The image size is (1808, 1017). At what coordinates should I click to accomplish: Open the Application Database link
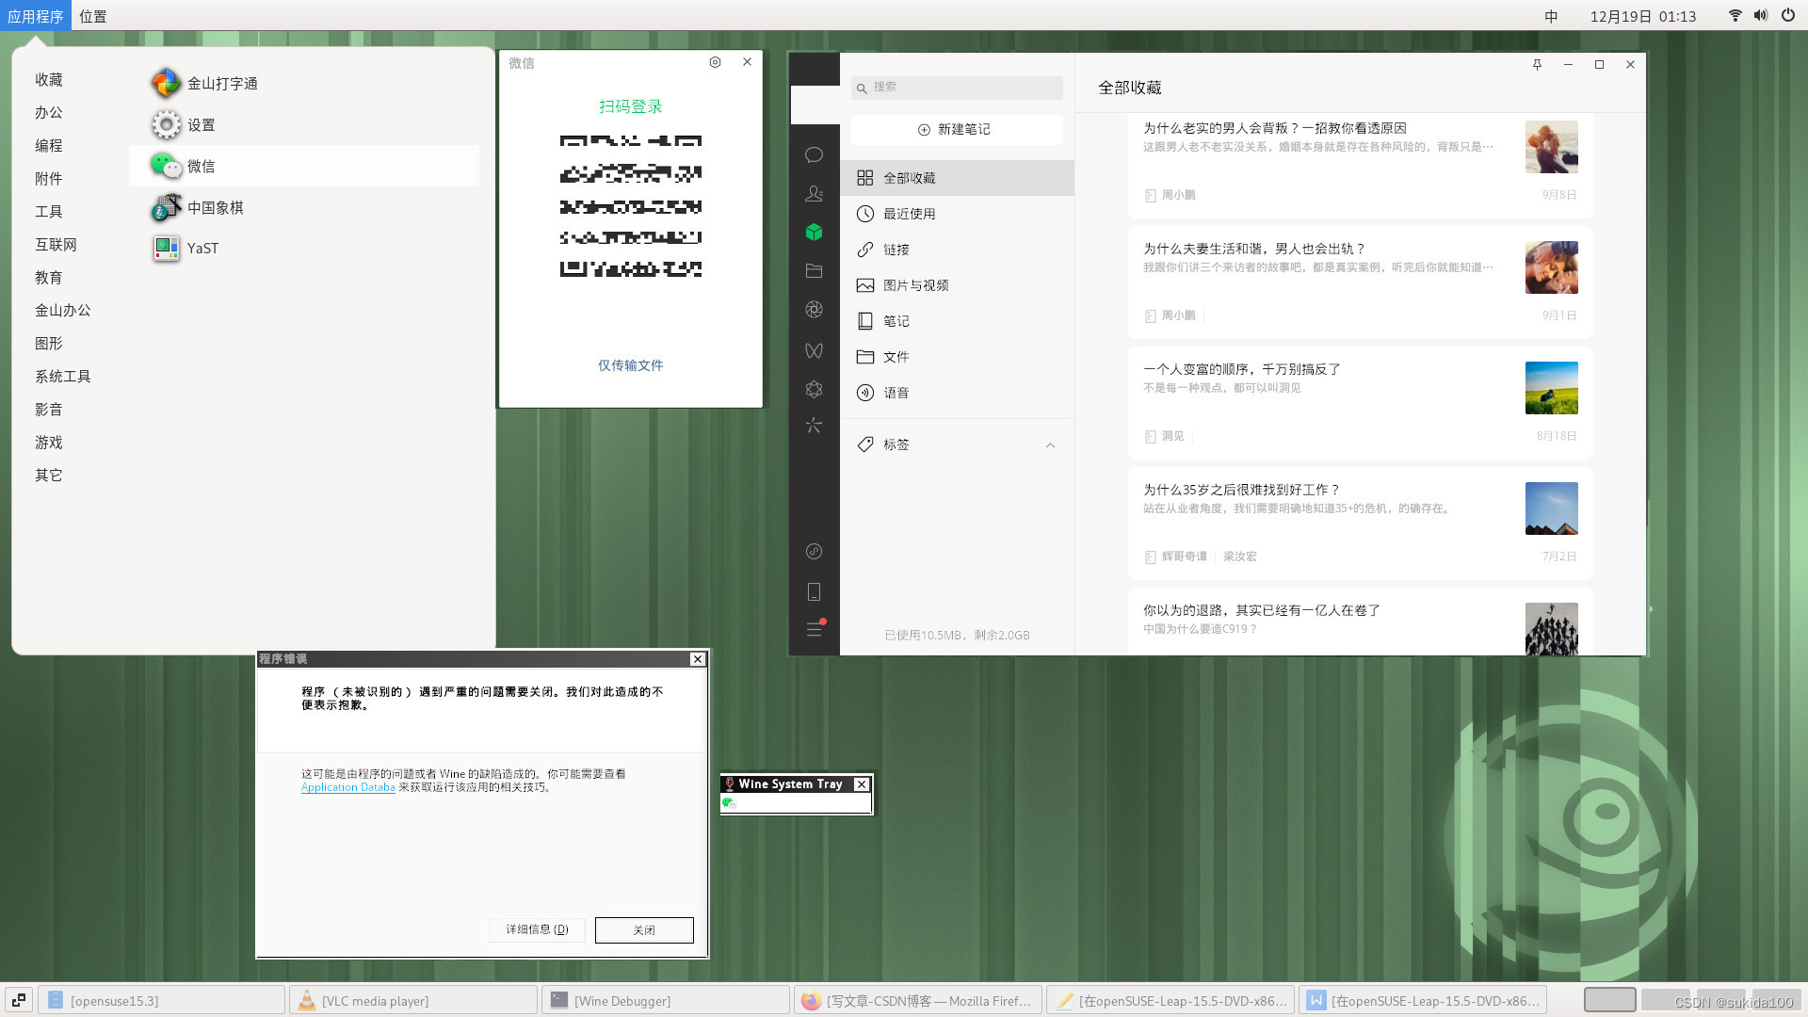coord(347,787)
